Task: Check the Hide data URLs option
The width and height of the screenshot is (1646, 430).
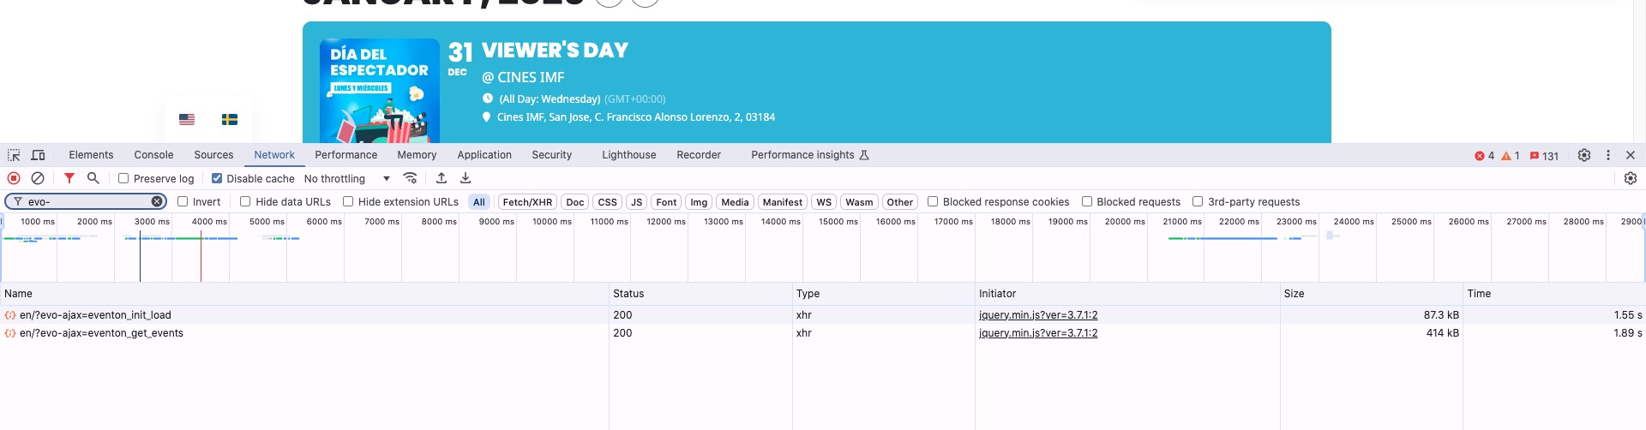Action: pos(245,202)
